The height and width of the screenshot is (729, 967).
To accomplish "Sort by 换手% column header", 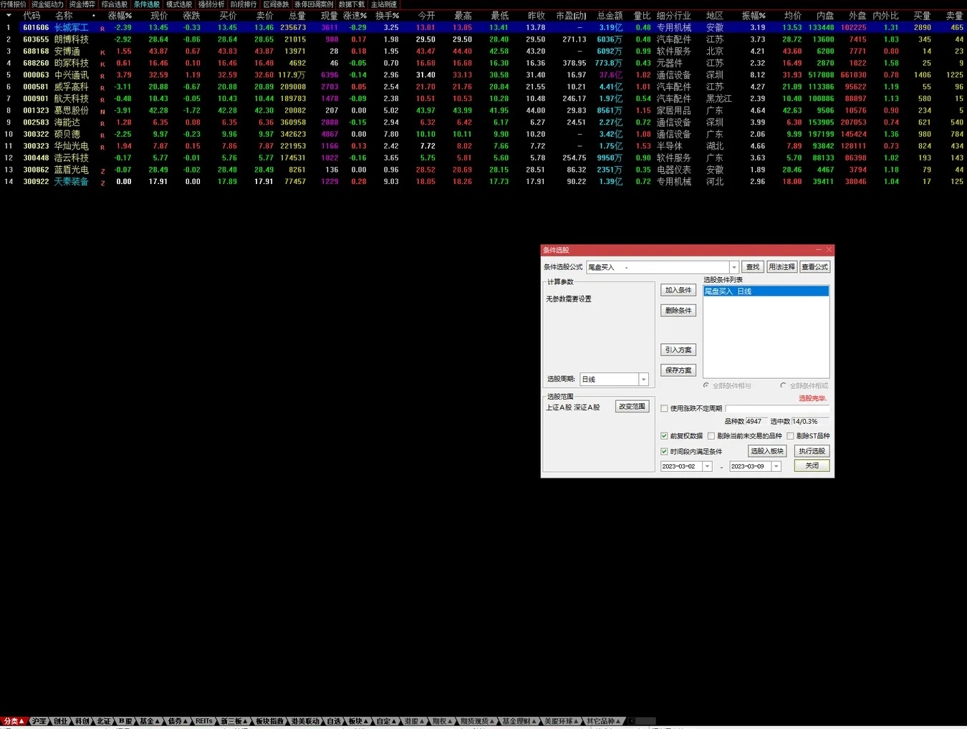I will (387, 15).
